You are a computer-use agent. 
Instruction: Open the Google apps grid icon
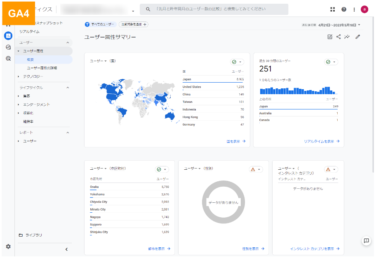[x=333, y=9]
